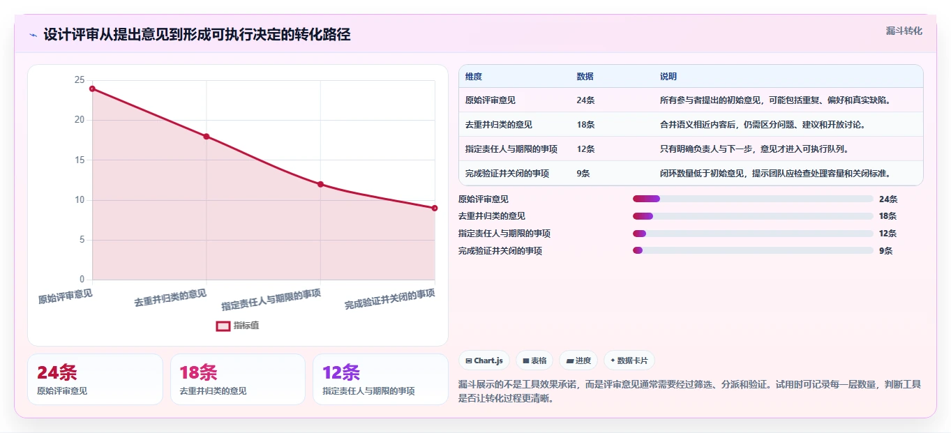Click the description starting with 所有参与者提出的初始意见
Image resolution: width=951 pixels, height=433 pixels.
tap(774, 100)
